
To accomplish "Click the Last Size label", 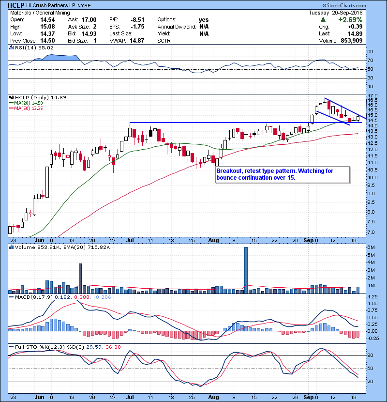I will [x=121, y=33].
